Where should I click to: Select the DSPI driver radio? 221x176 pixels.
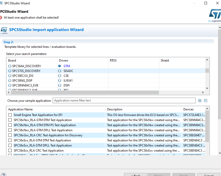click(60, 85)
